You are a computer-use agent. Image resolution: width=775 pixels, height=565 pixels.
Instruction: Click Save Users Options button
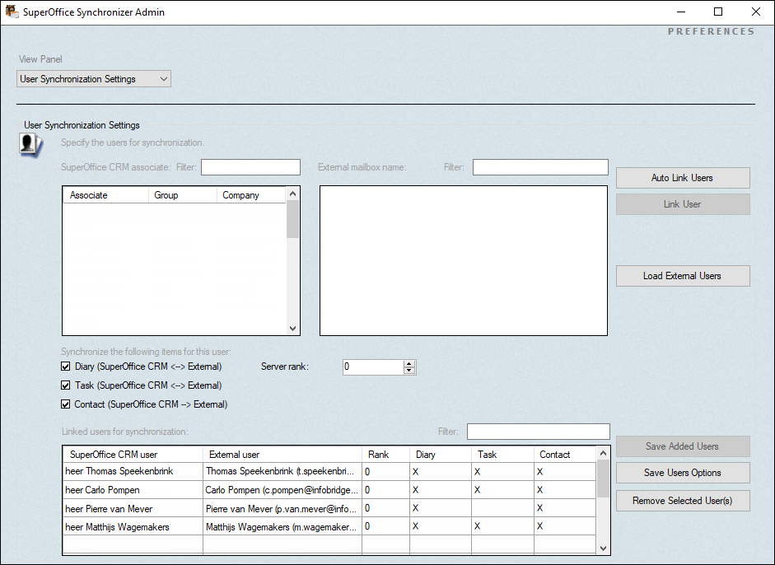pos(683,473)
